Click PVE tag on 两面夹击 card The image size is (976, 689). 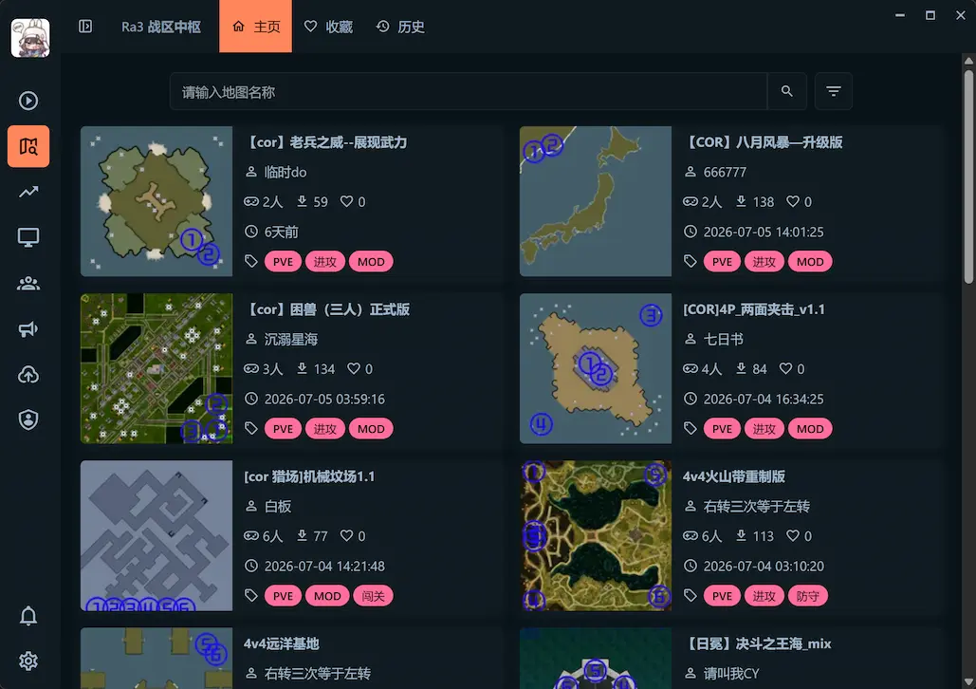pos(722,429)
